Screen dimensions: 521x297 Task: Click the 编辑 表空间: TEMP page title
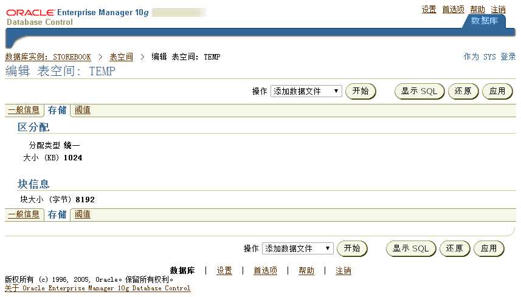[60, 71]
